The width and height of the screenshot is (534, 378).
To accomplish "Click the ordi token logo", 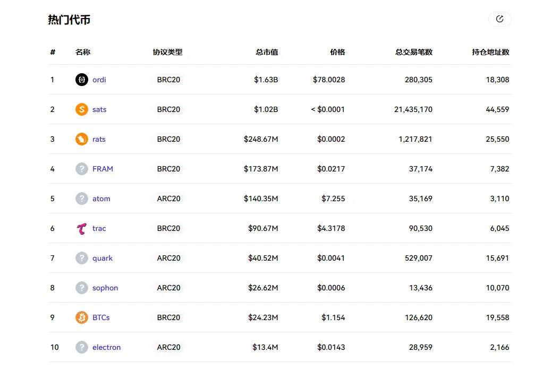I will [x=82, y=80].
